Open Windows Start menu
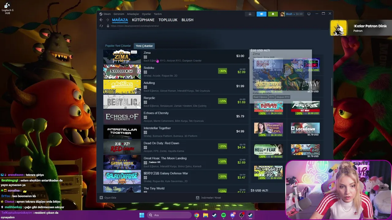Screen dimensions: 392x220 (x=142, y=215)
